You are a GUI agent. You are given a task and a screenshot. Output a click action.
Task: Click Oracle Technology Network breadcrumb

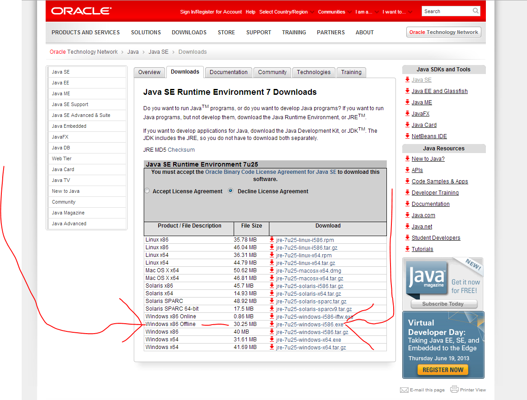pos(84,52)
